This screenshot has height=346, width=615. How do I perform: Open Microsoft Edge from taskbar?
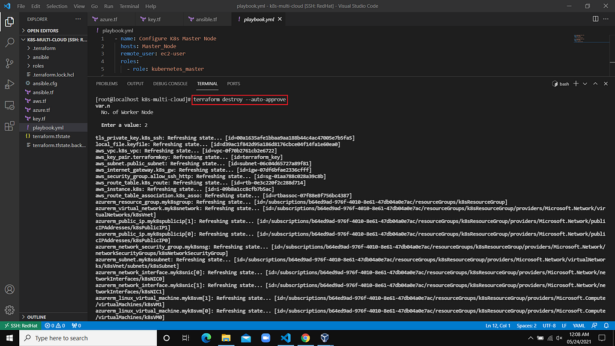206,338
